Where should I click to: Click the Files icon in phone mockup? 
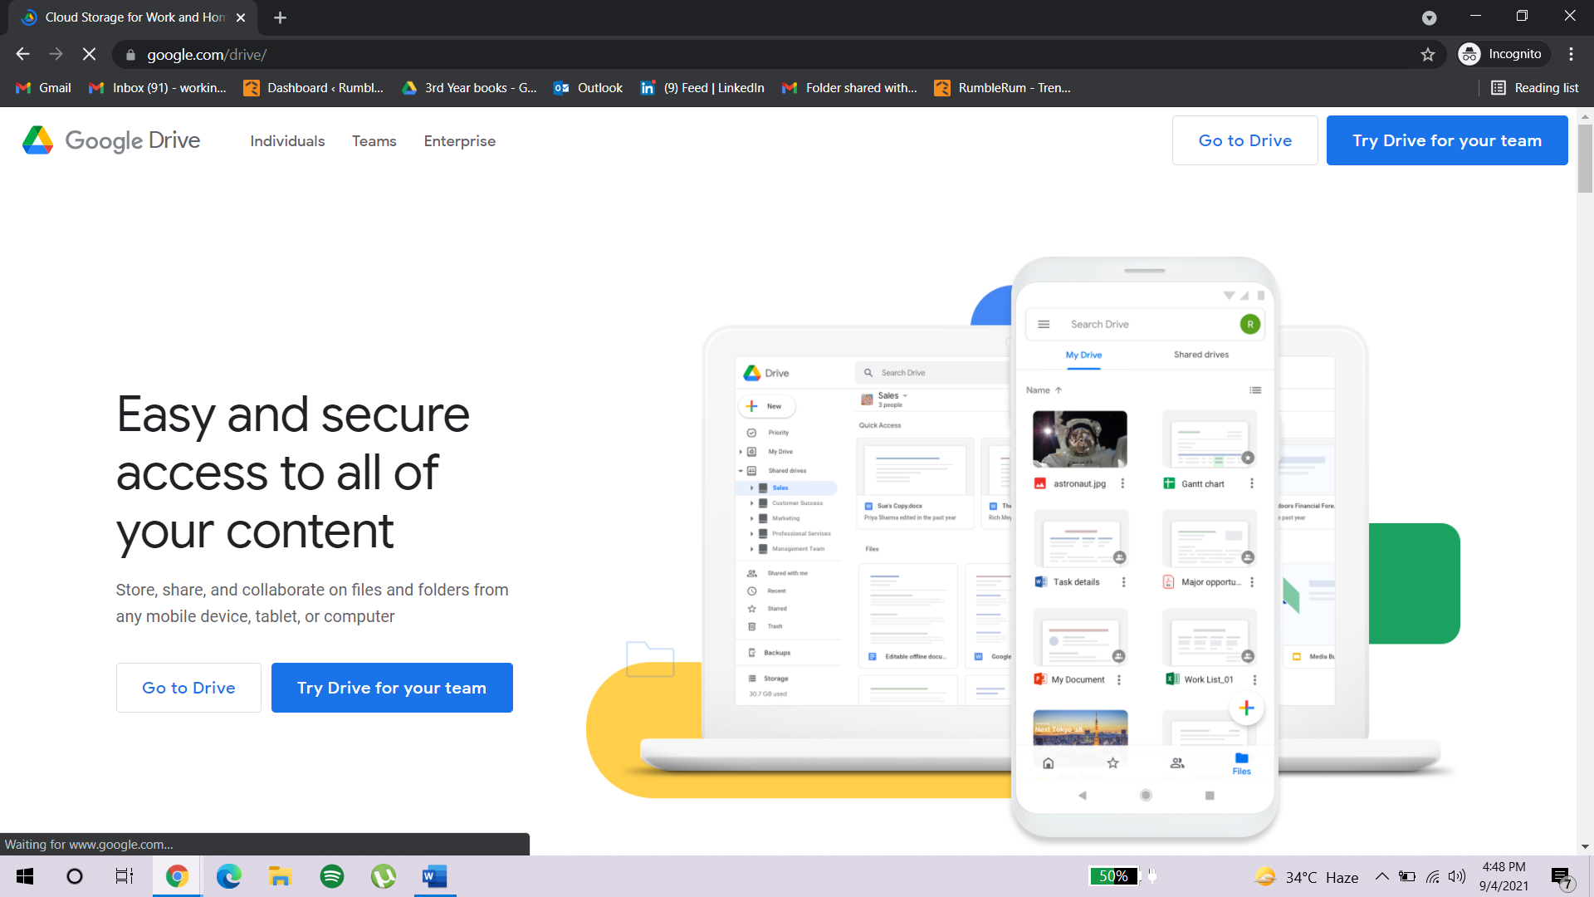click(1241, 763)
